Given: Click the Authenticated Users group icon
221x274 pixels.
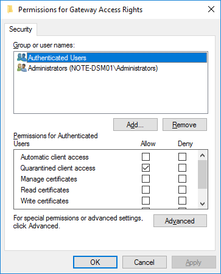Looking at the screenshot, I should coord(22,57).
